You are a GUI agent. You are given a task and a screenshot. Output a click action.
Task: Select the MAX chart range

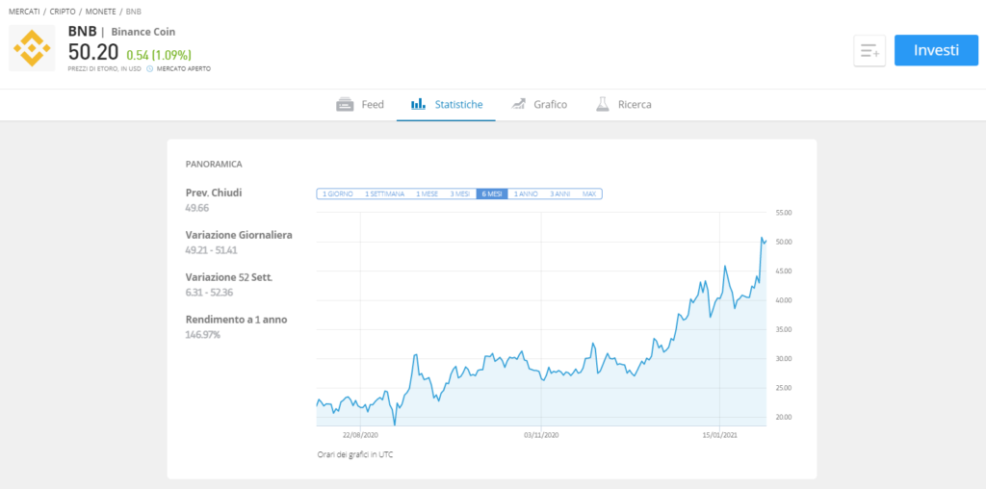pyautogui.click(x=589, y=194)
